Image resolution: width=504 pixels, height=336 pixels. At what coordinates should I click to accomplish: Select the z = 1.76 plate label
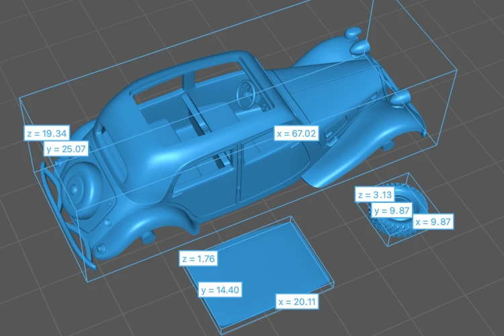pyautogui.click(x=198, y=259)
